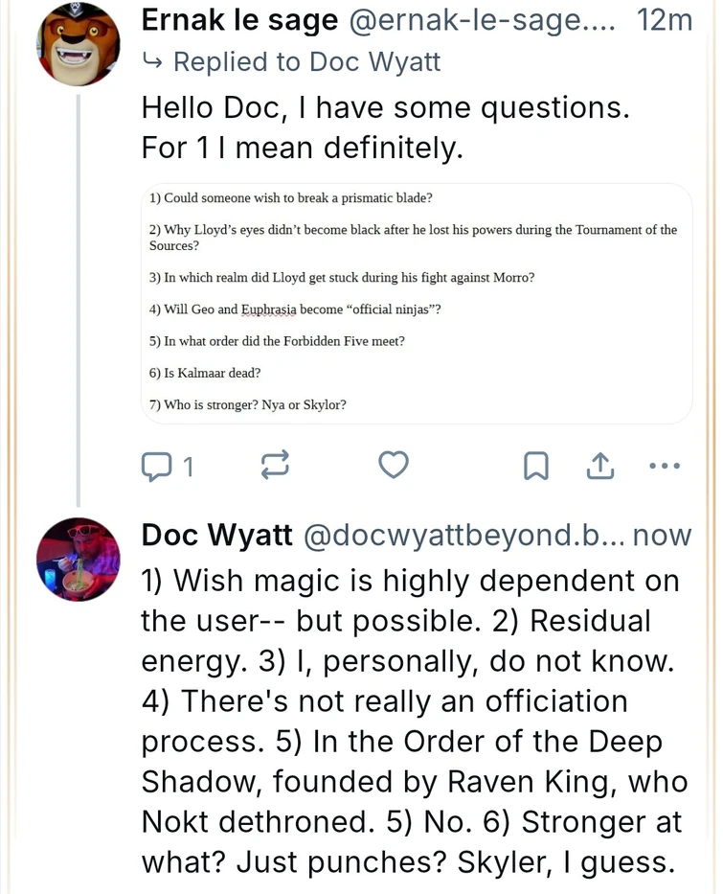The width and height of the screenshot is (723, 894).
Task: Click the "12m" post timestamp
Action: (x=664, y=20)
